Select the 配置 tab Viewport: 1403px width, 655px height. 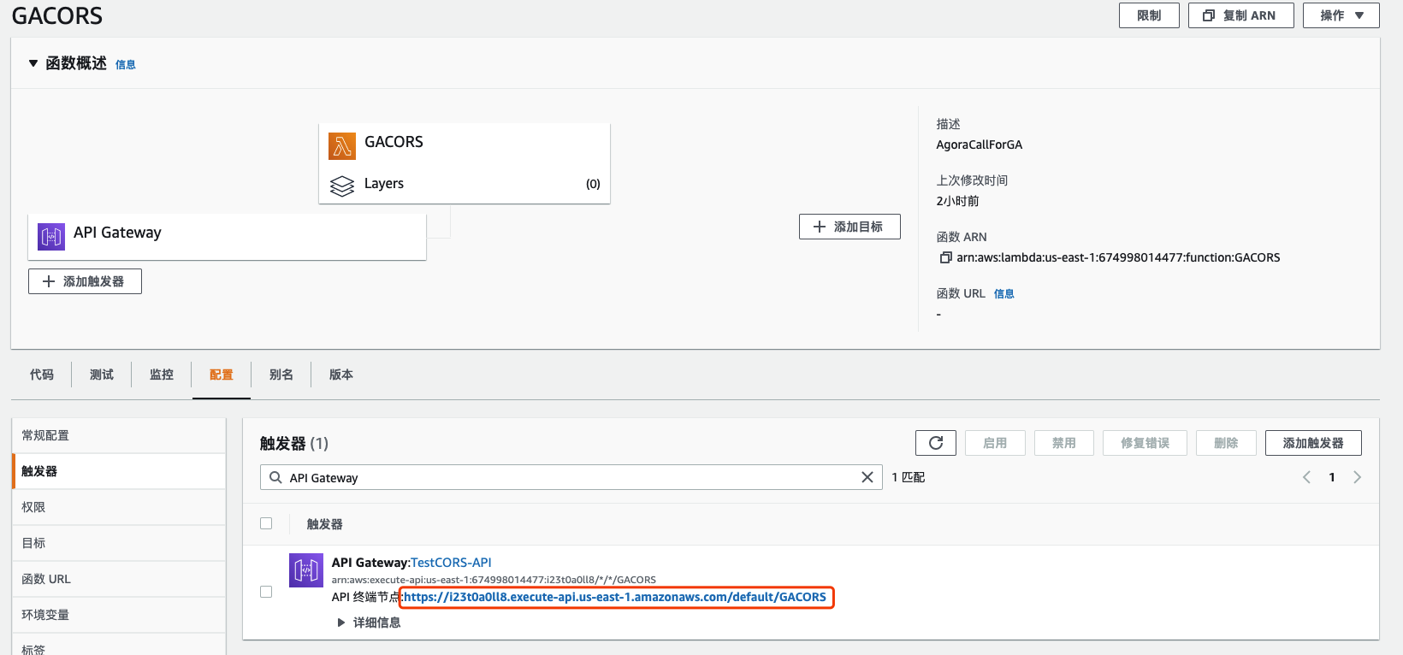(x=222, y=375)
